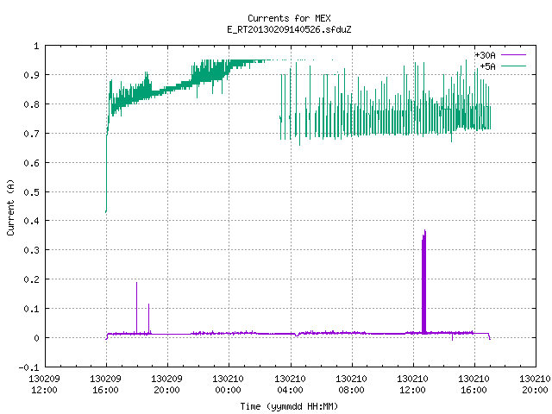The width and height of the screenshot is (552, 414).
Task: Click y-axis tick value 0.6
Action: [x=31, y=163]
